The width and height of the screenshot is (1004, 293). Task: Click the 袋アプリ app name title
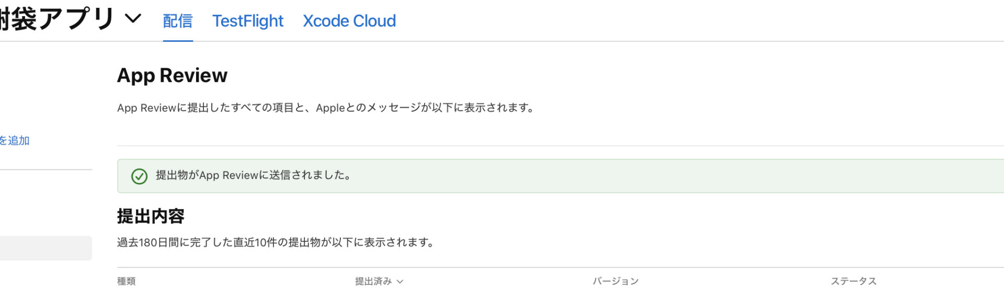(56, 19)
